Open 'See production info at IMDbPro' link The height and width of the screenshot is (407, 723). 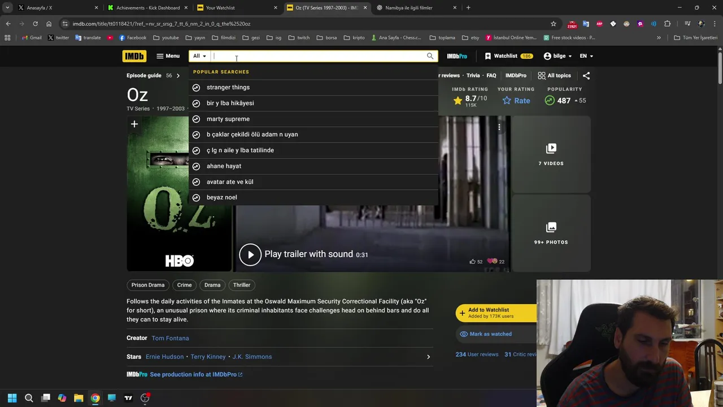coord(196,374)
